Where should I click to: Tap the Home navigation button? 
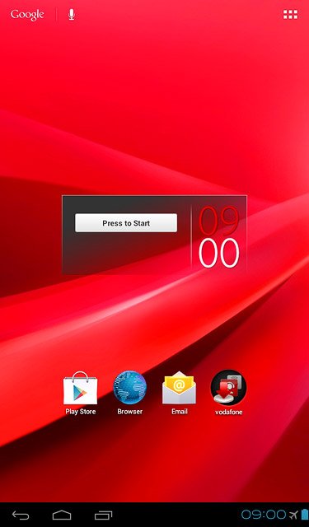[x=62, y=515]
